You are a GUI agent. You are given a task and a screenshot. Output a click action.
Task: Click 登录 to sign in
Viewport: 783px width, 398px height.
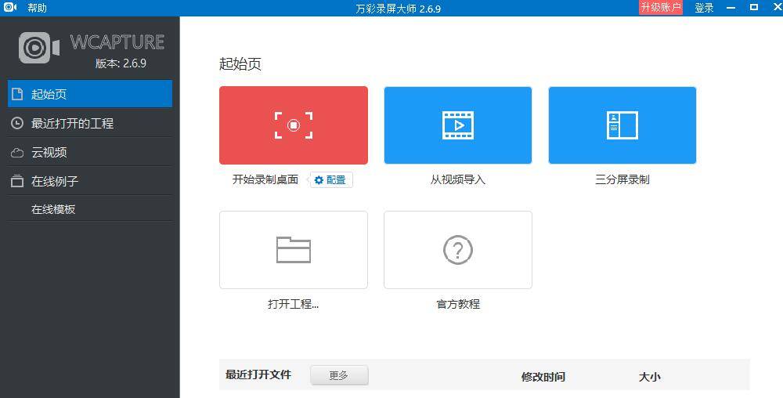click(704, 8)
